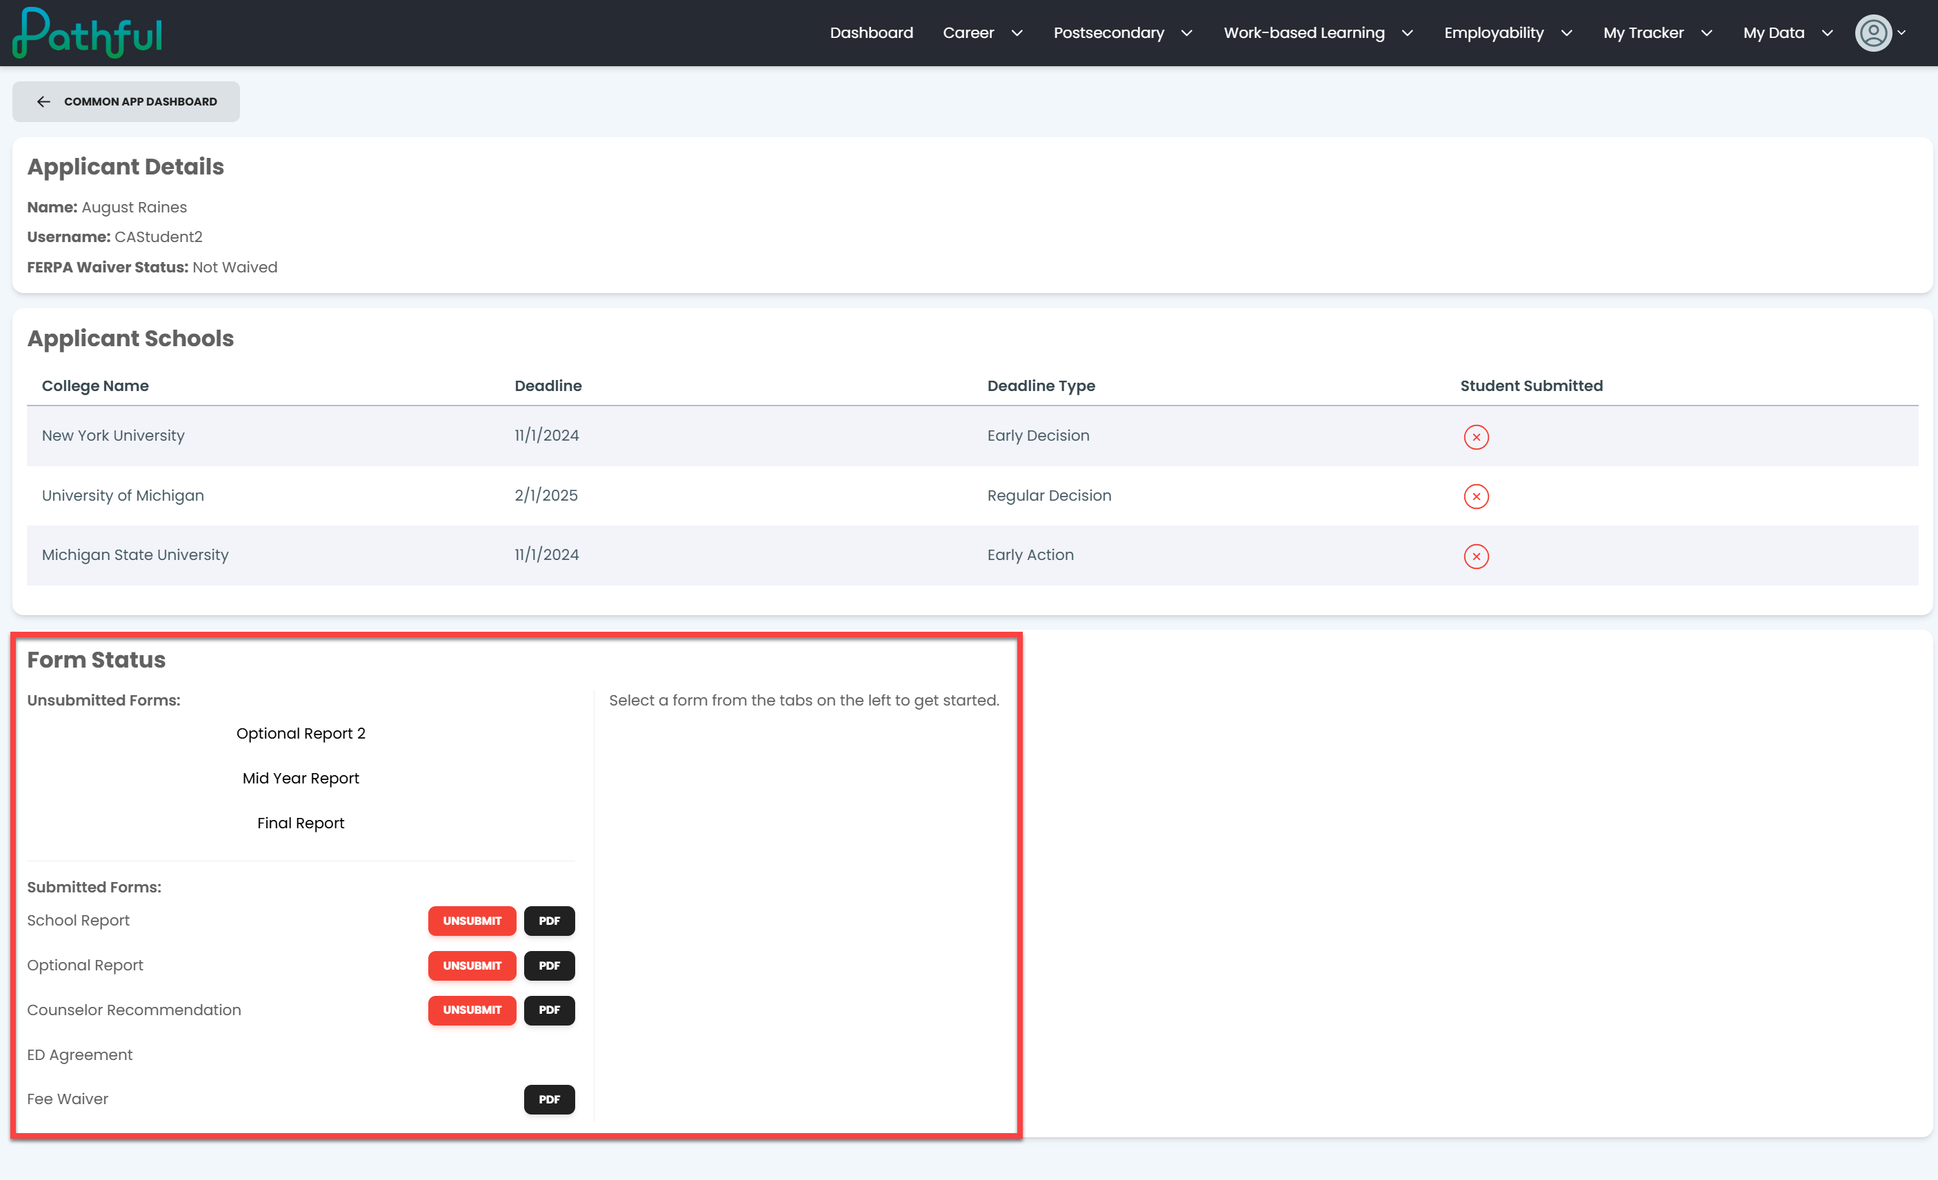Click the Student Submitted column header
This screenshot has height=1180, width=1938.
pos(1530,386)
